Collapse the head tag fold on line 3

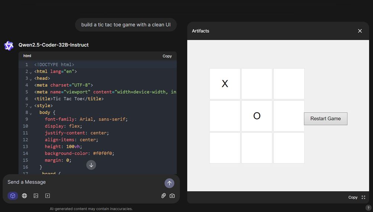coord(31,78)
